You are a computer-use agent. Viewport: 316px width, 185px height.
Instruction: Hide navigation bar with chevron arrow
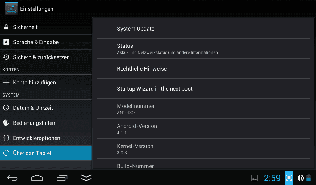tap(86, 178)
